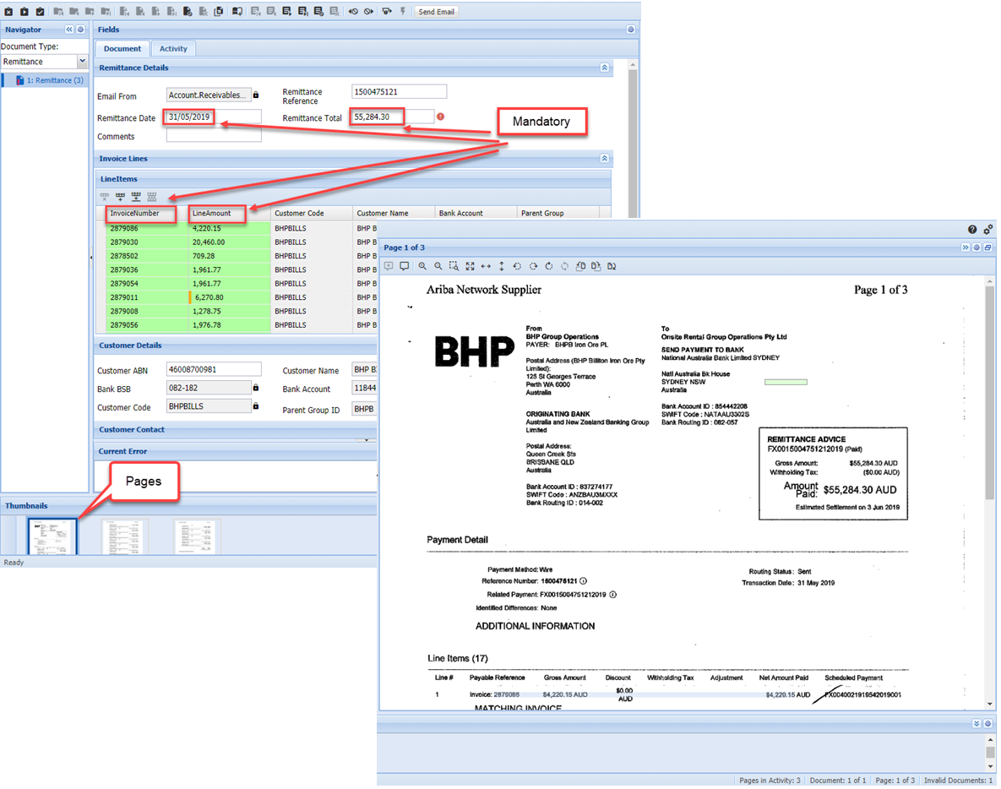
Task: Fit the document page to the window
Action: pos(471,265)
